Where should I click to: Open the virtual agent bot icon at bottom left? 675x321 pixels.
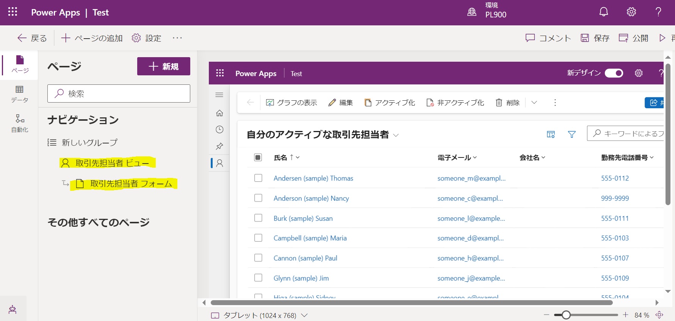[13, 310]
